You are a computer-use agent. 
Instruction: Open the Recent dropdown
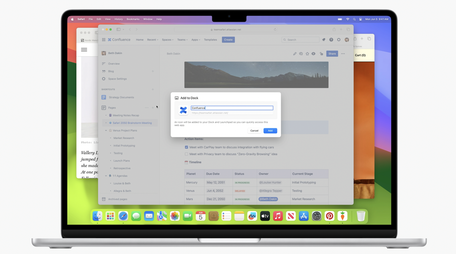[x=152, y=40]
